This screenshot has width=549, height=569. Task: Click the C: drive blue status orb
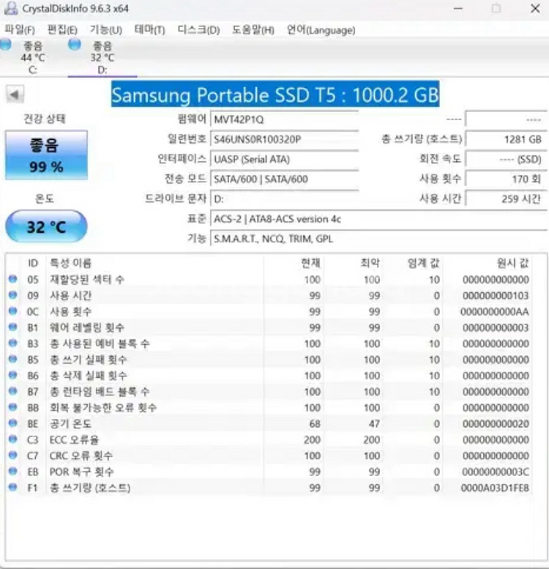tap(6, 45)
